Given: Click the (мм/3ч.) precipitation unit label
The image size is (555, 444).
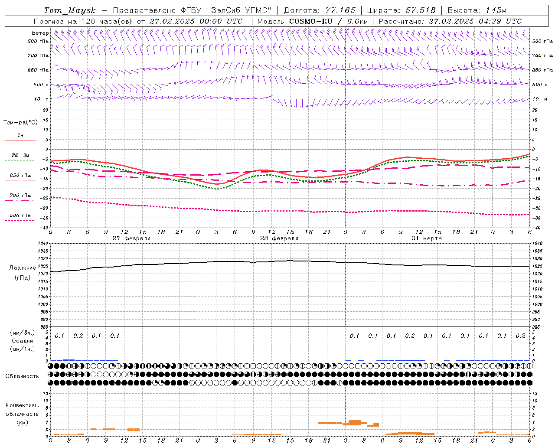Looking at the screenshot, I should tap(22, 333).
